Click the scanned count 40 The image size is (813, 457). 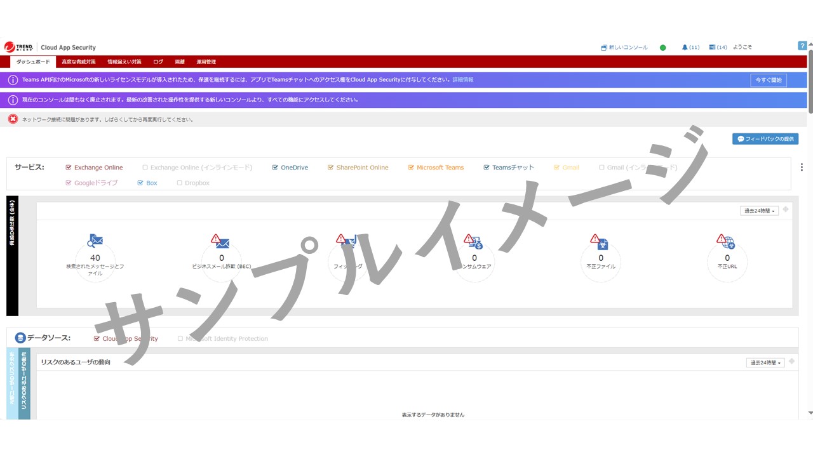point(95,258)
